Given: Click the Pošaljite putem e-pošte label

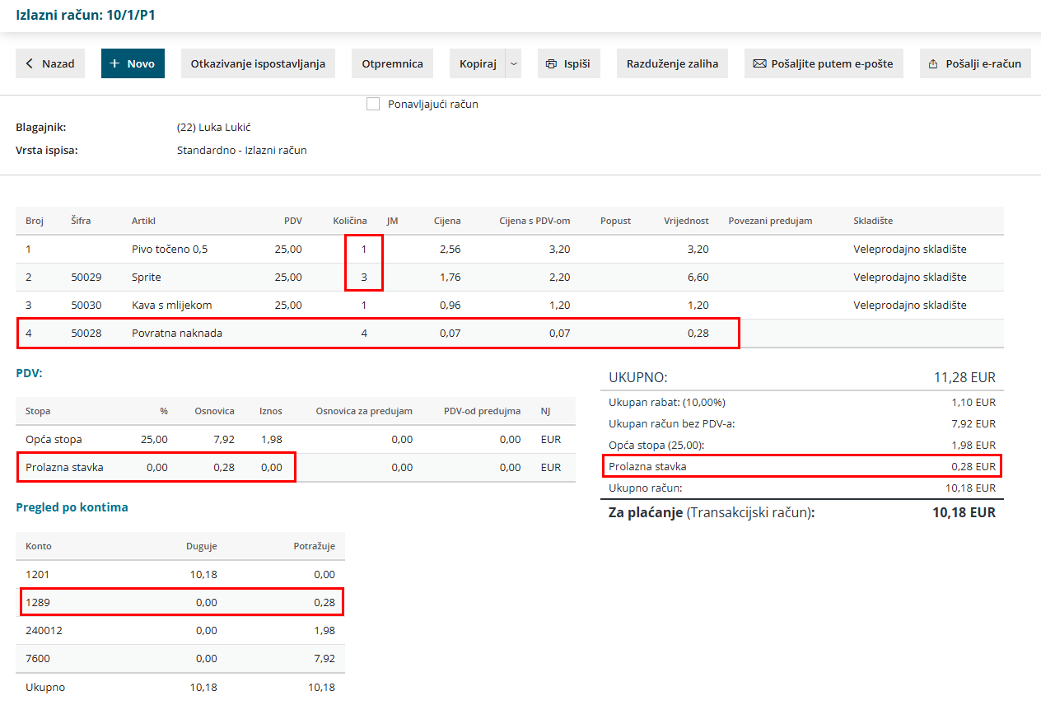Looking at the screenshot, I should [833, 63].
